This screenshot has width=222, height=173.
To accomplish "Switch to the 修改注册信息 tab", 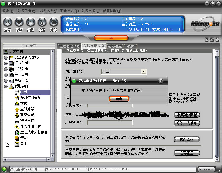I will pyautogui.click(x=94, y=46).
